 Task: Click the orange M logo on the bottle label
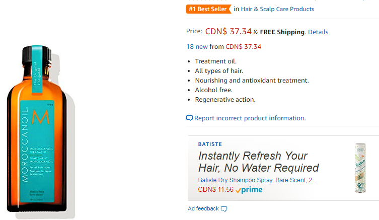pos(41,117)
